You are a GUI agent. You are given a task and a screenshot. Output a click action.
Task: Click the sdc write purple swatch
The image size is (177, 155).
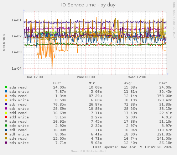[6, 108]
